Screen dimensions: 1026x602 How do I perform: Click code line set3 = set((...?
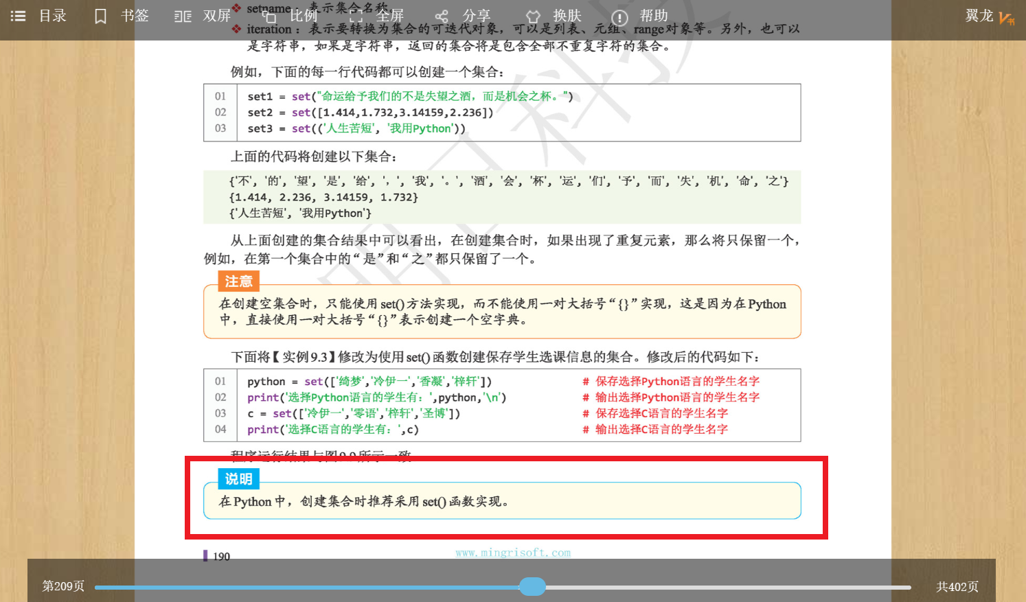click(x=356, y=128)
